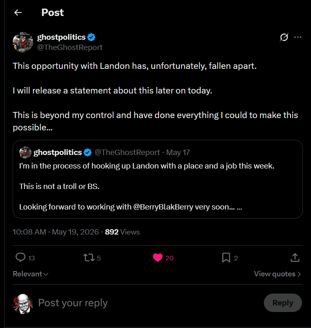The height and width of the screenshot is (328, 311).
Task: Open View quotes chevron link
Action: [277, 274]
